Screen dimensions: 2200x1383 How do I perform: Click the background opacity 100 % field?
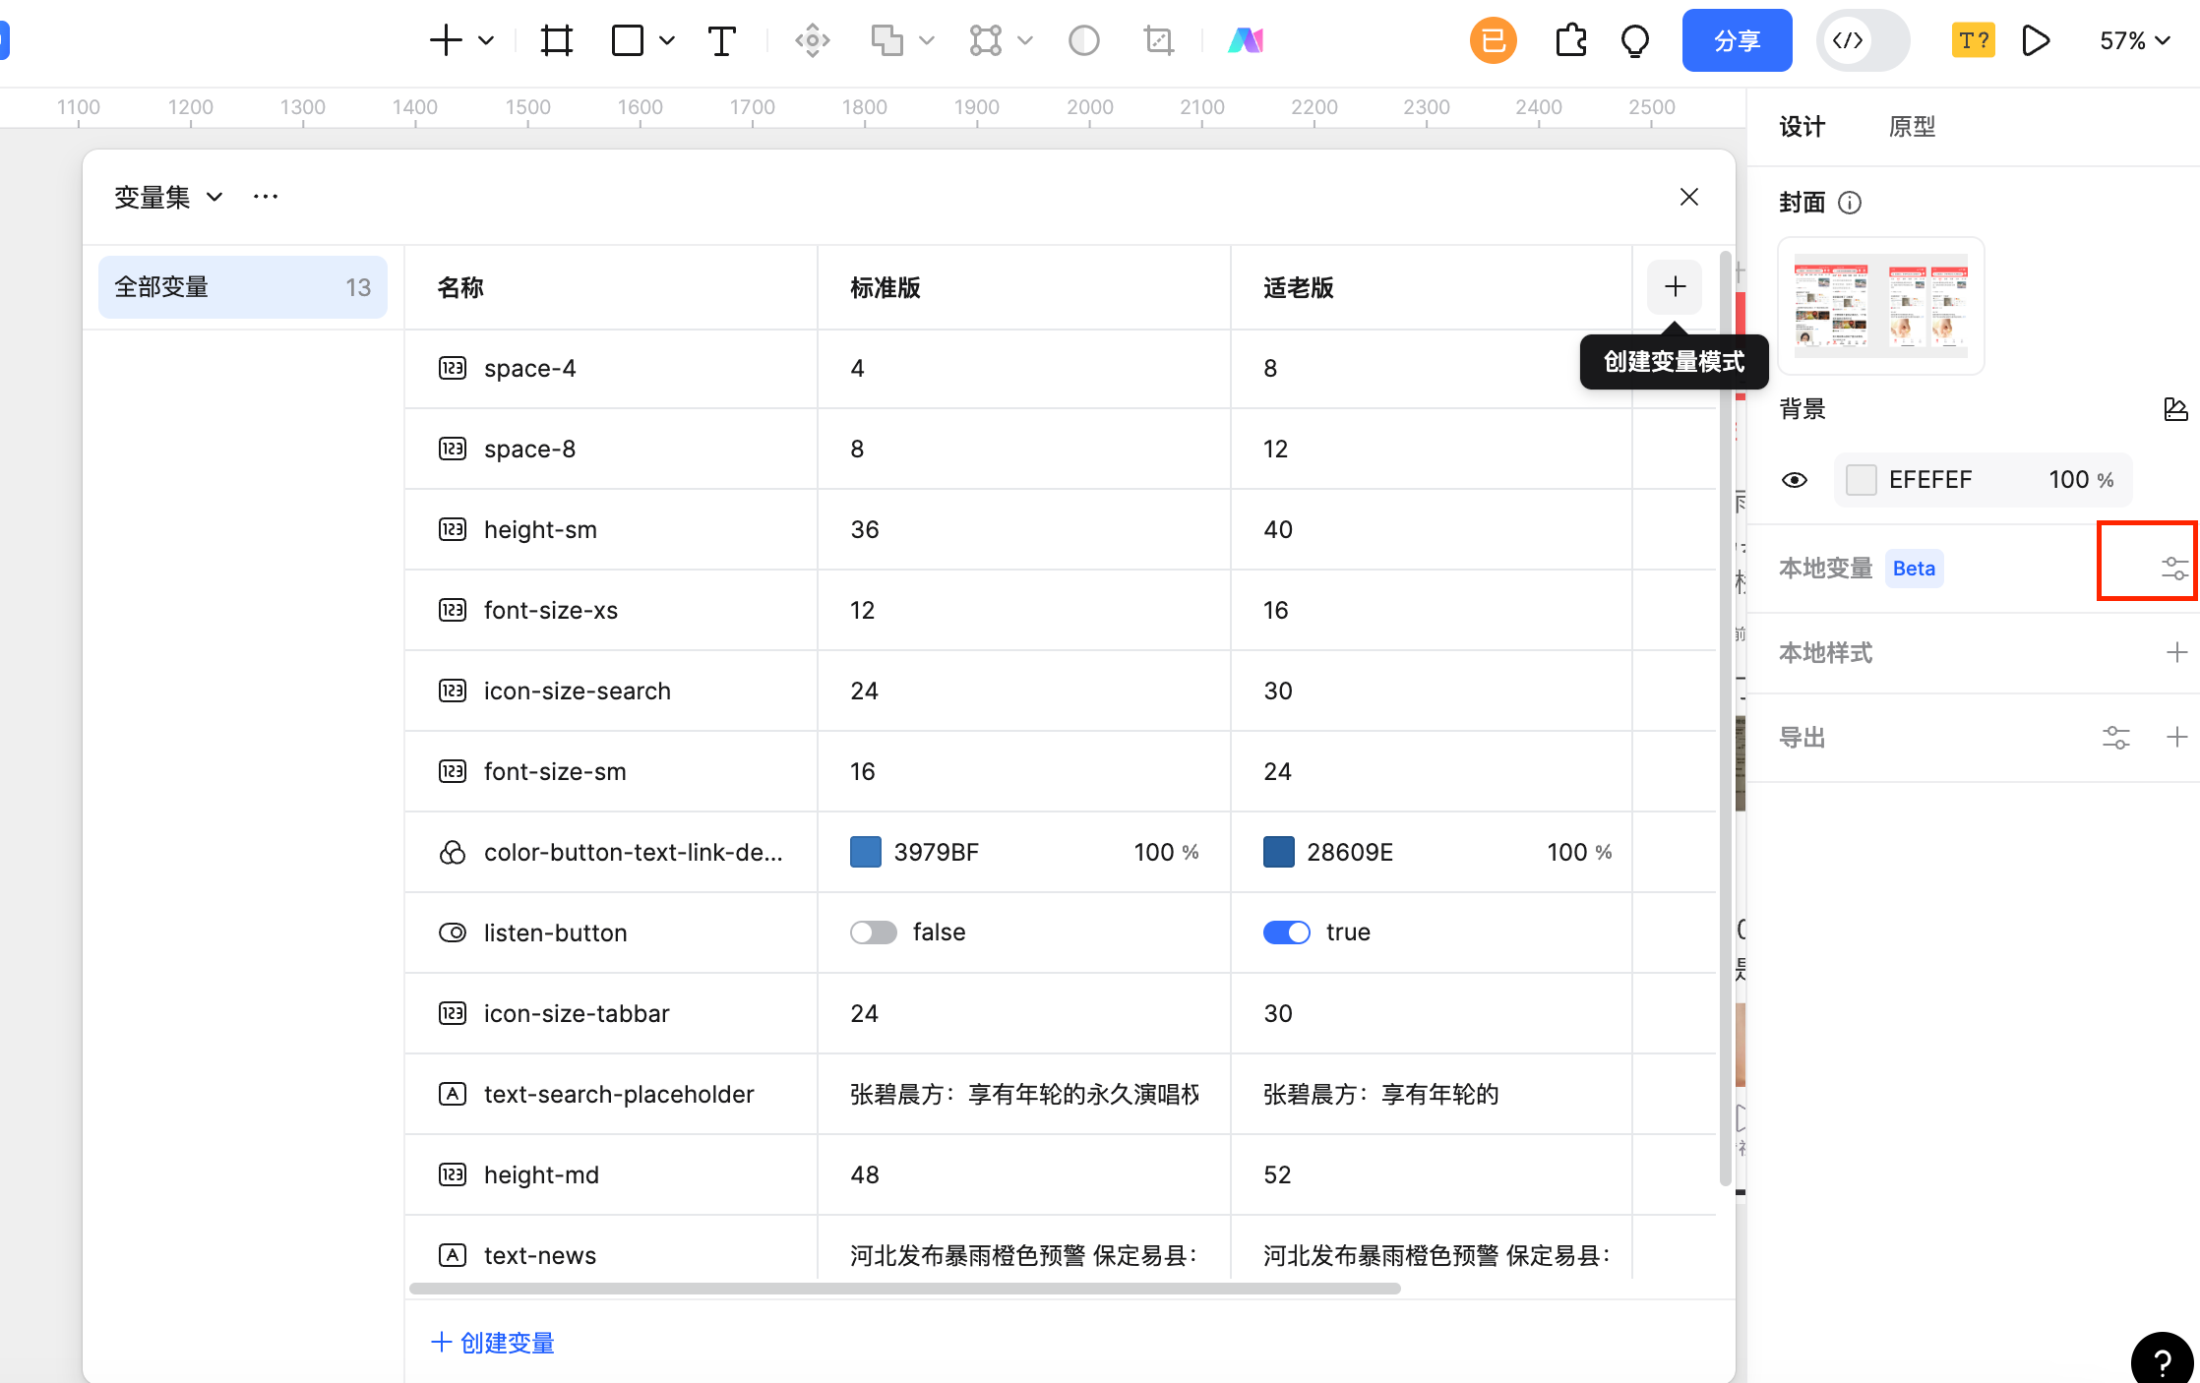coord(2081,480)
